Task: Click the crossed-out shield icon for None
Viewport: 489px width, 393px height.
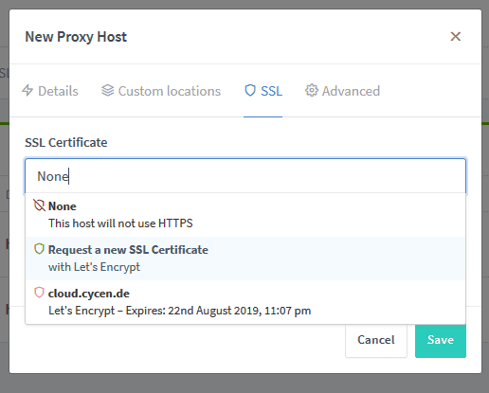Action: click(39, 205)
